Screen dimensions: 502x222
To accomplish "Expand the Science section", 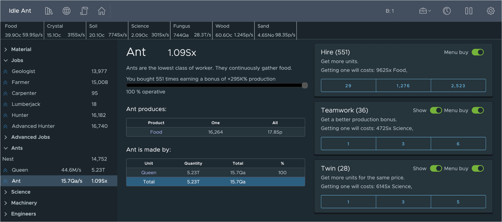I will click(x=6, y=192).
